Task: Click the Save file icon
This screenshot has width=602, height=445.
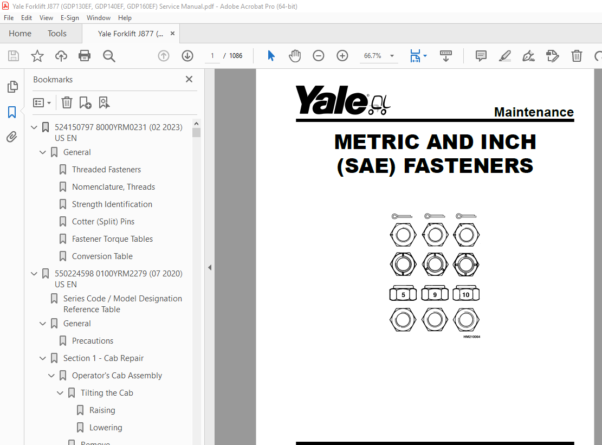Action: pos(14,56)
